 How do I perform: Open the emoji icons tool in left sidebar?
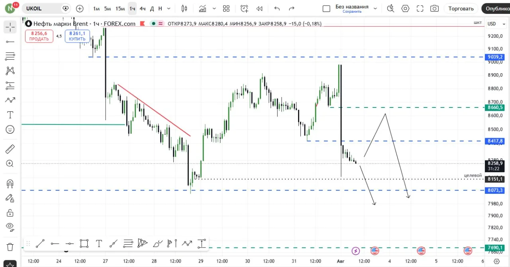pyautogui.click(x=10, y=129)
